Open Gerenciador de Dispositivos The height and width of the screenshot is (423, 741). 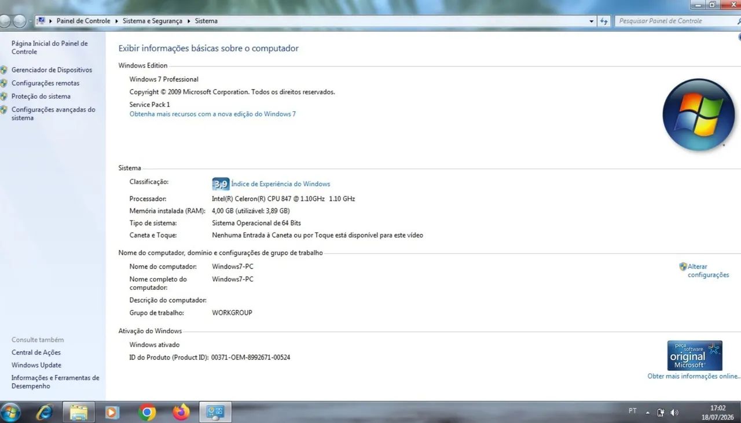(52, 70)
